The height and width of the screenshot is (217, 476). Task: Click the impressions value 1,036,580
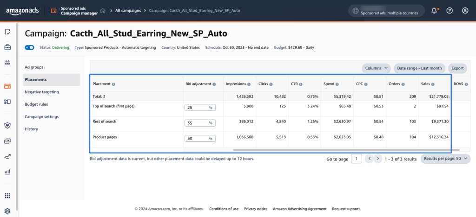245,137
